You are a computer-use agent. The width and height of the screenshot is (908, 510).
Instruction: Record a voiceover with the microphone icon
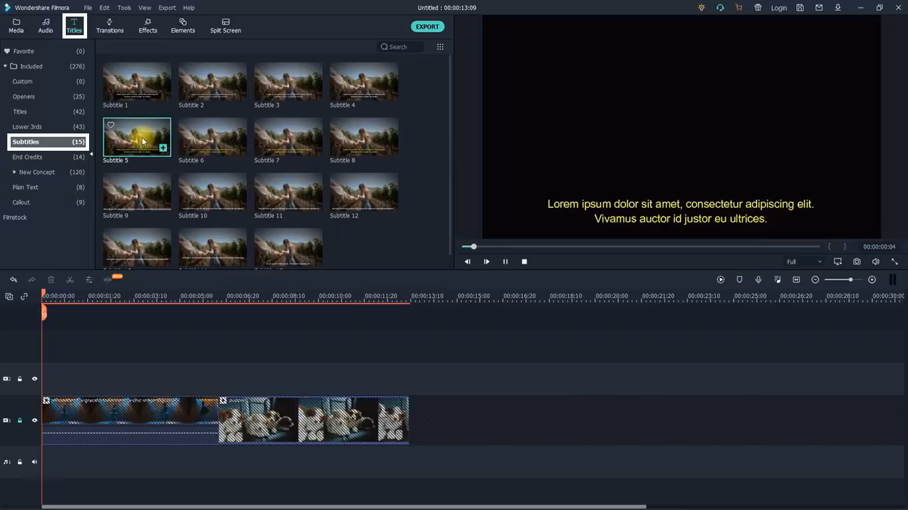pos(758,280)
